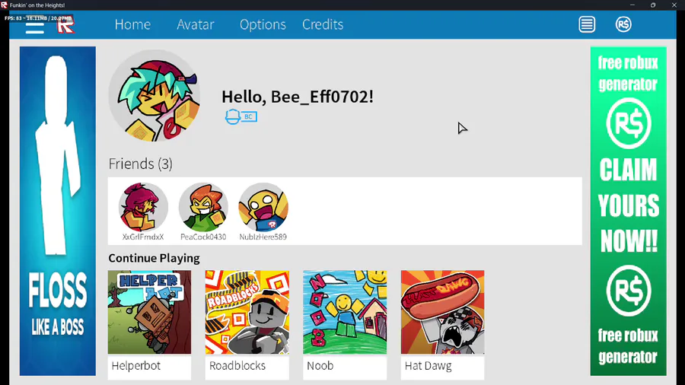Open the Robux currency icon
Image resolution: width=685 pixels, height=385 pixels.
pos(623,24)
